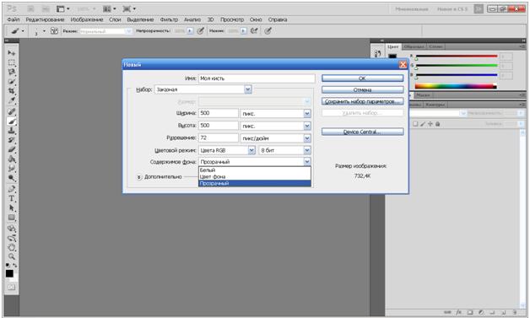Select the 3D Object Rotate tool

[12, 229]
